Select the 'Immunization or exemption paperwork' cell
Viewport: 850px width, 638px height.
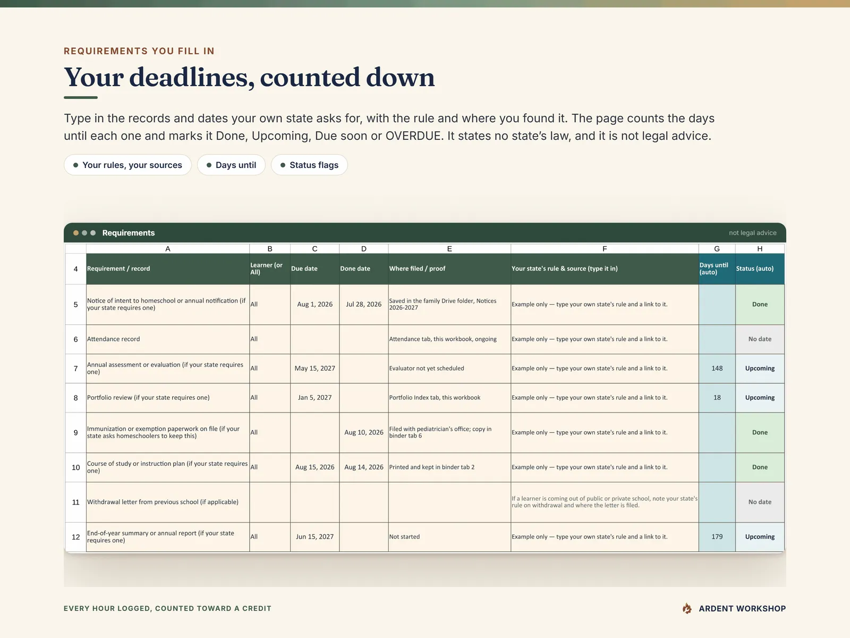pos(168,433)
